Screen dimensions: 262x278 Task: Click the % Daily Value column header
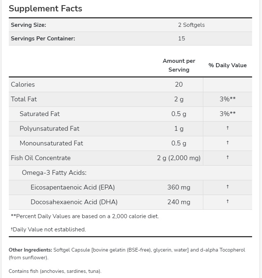click(228, 65)
